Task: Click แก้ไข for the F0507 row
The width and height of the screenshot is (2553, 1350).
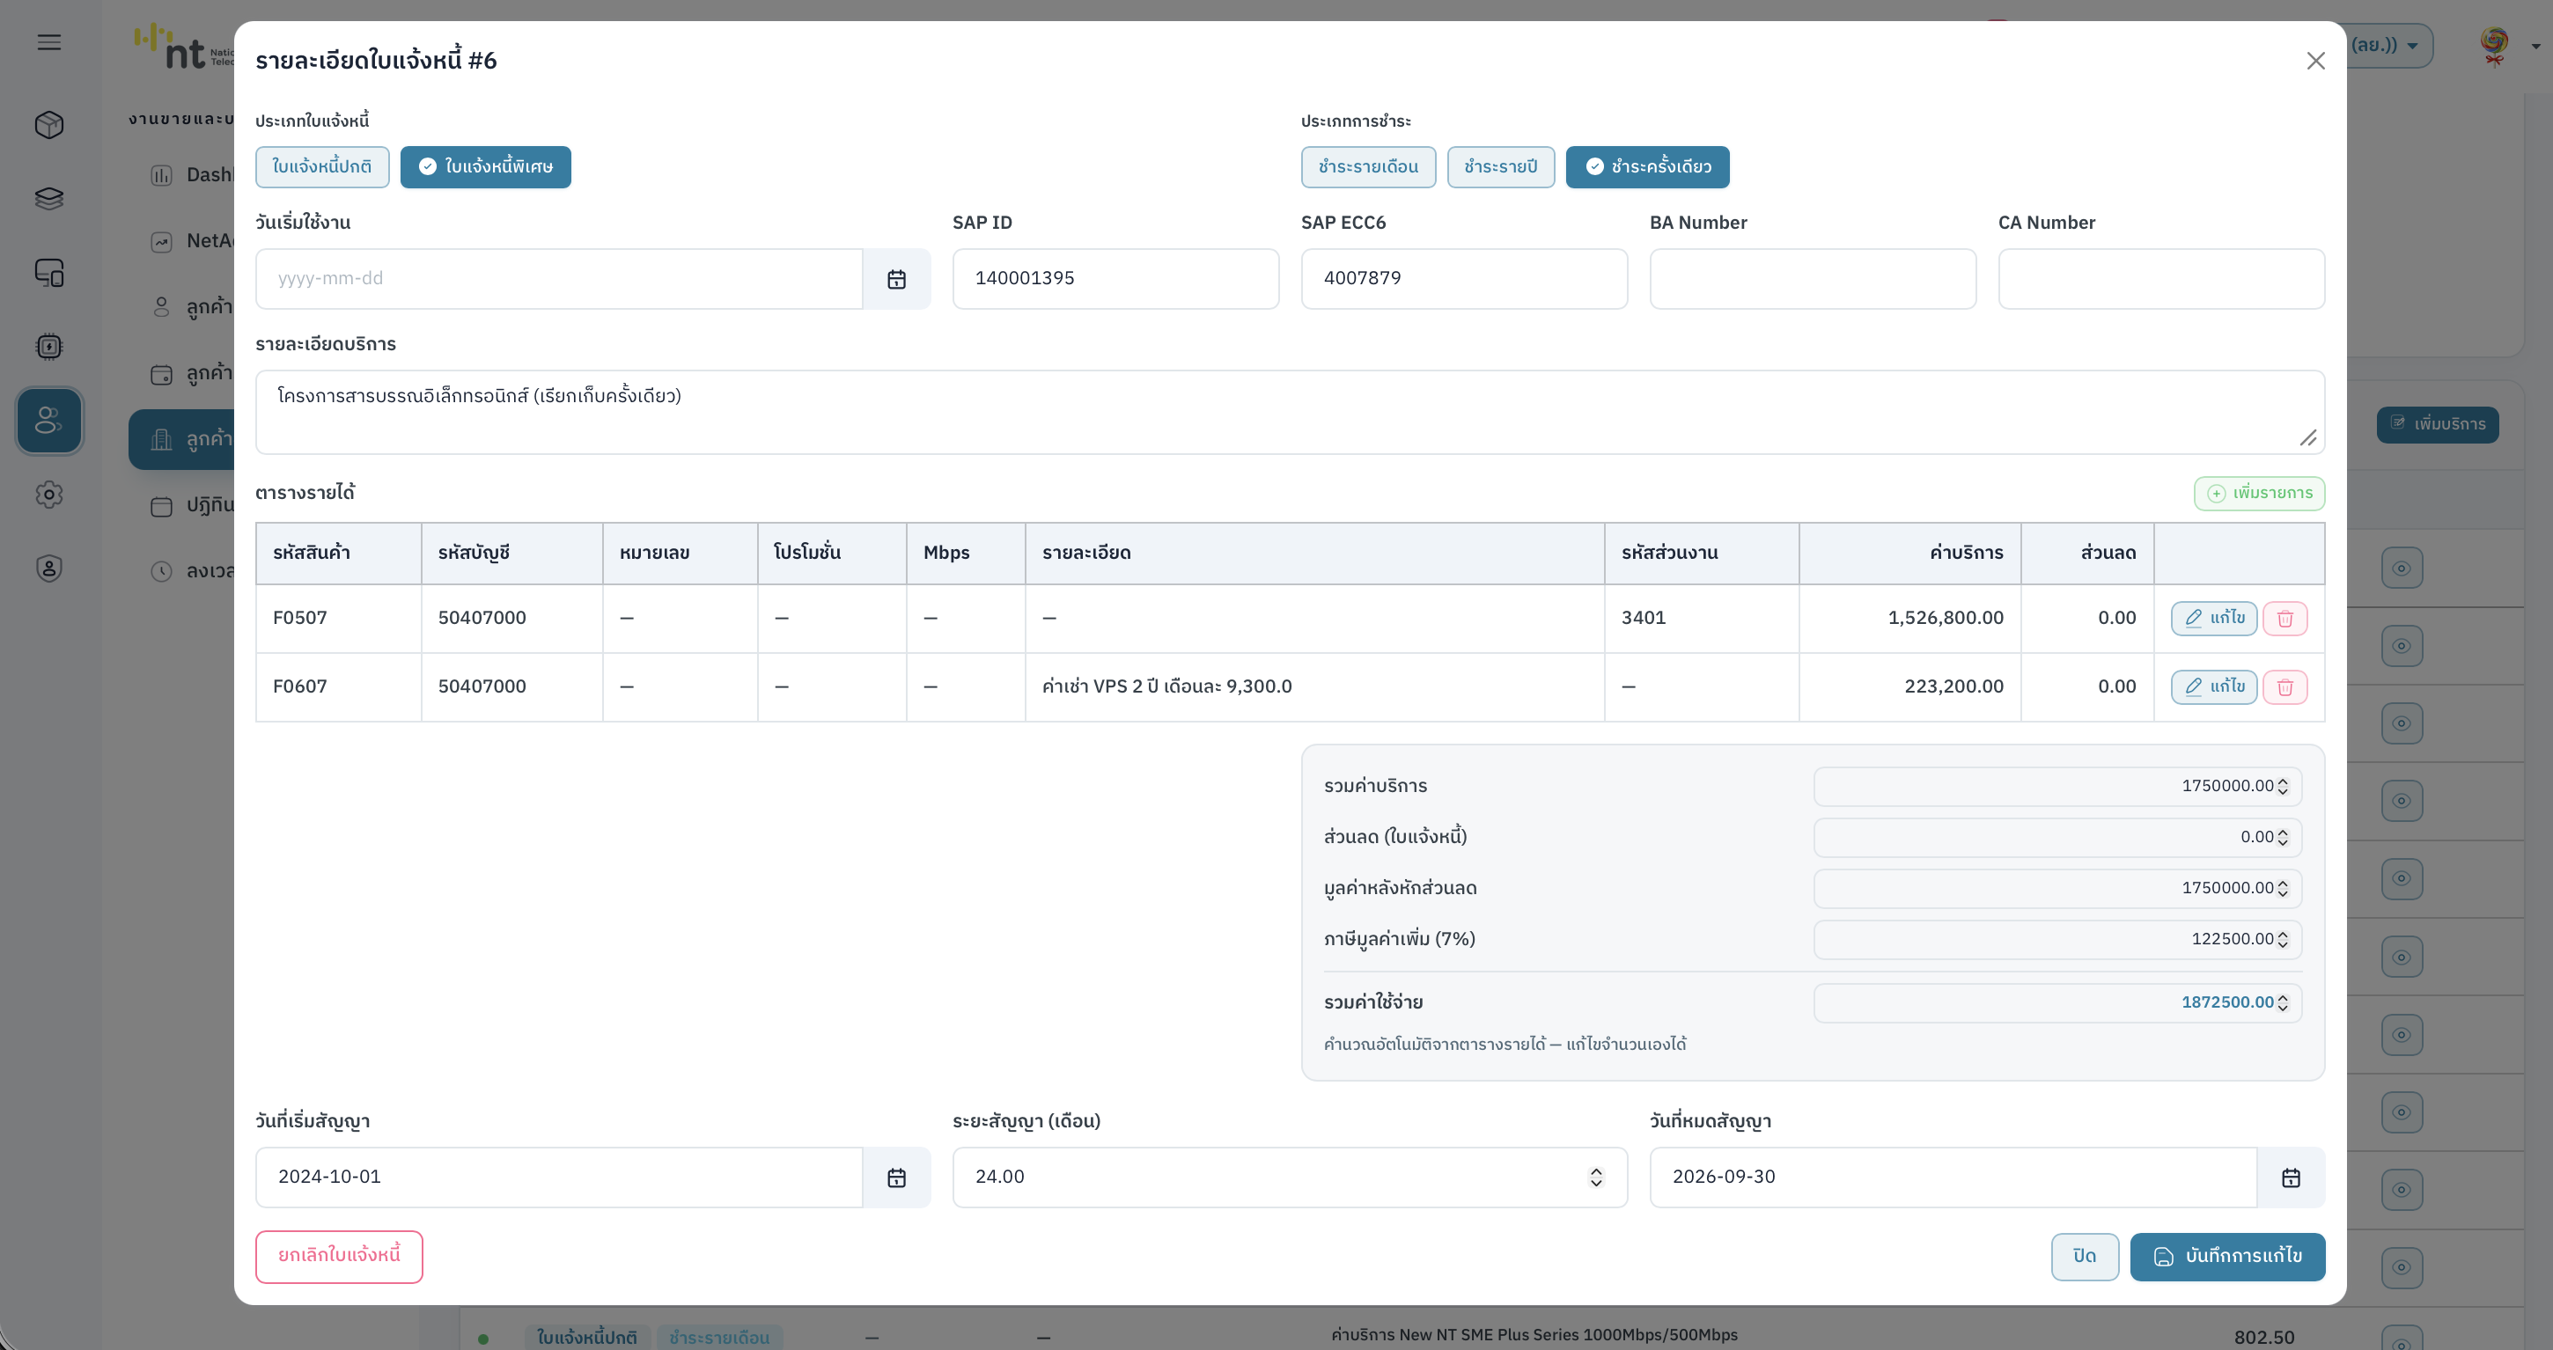Action: 2213,618
